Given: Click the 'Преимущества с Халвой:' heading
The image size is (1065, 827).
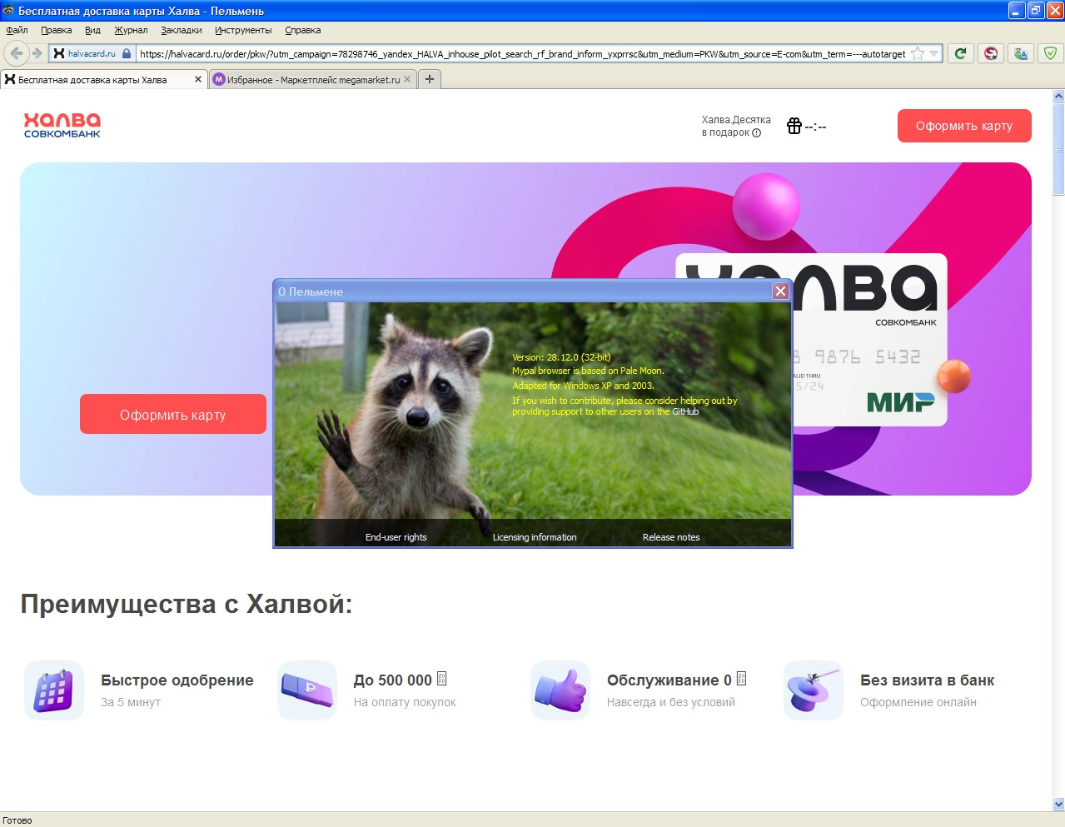Looking at the screenshot, I should (187, 604).
